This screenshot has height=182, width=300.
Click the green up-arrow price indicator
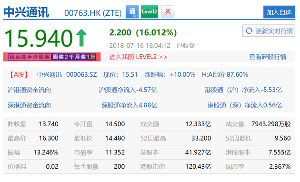point(81,38)
